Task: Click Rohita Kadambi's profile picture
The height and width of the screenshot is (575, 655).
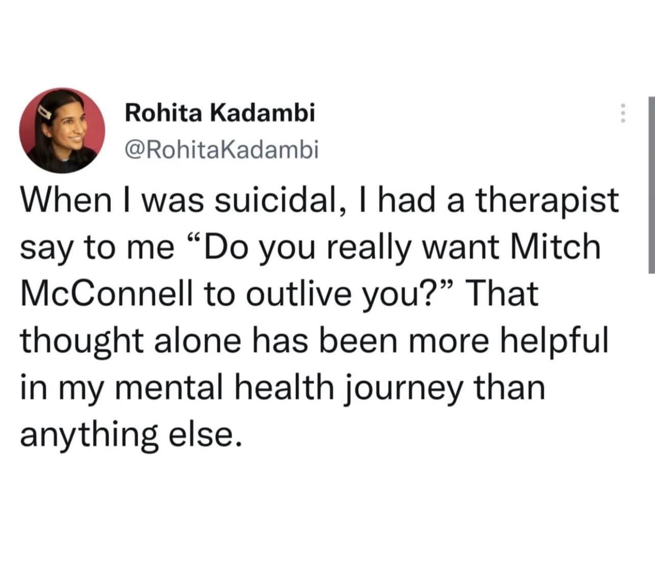Action: point(62,130)
